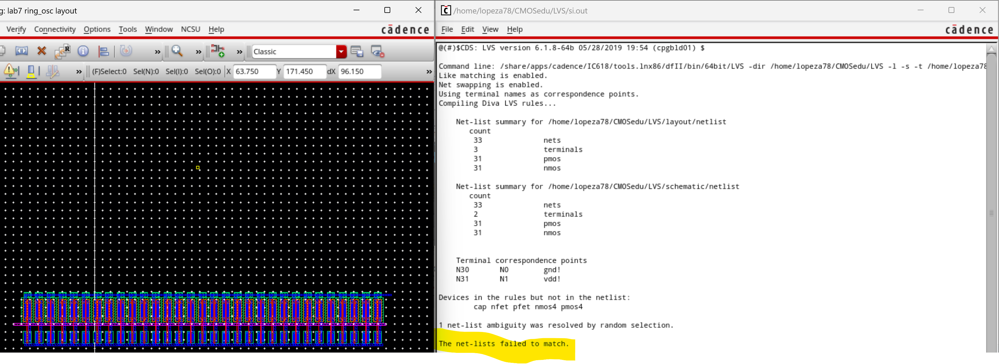The width and height of the screenshot is (999, 364).
Task: Open the Connectivity menu
Action: [x=55, y=29]
